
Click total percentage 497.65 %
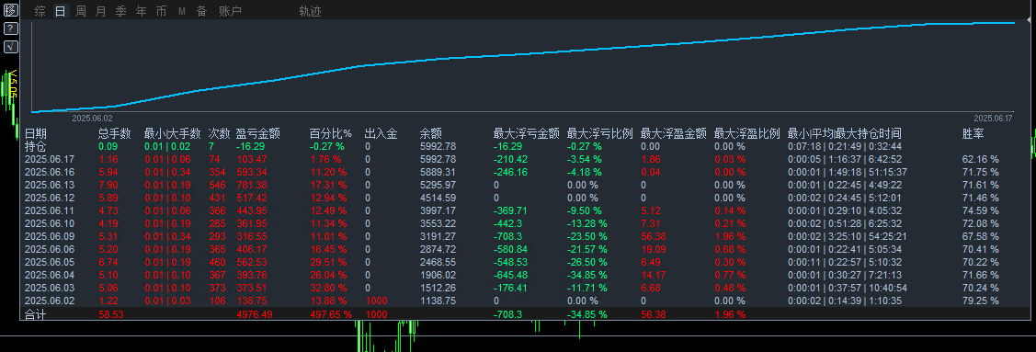332,315
